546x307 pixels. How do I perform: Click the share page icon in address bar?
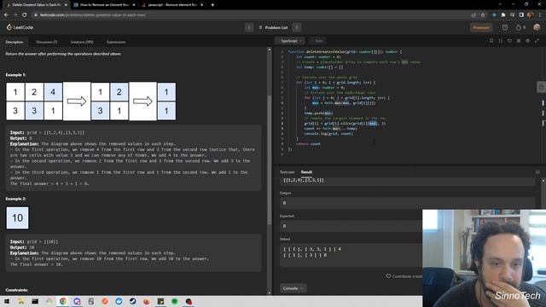[x=473, y=15]
